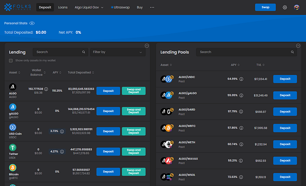Sort Lending table by APY

click(x=57, y=73)
